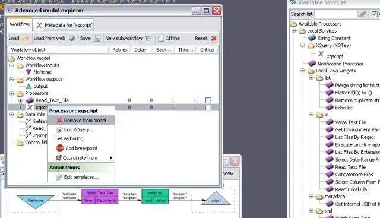The image size is (380, 218).
Task: Click the Read_Text_File processor icon in tree
Action: pos(30,100)
